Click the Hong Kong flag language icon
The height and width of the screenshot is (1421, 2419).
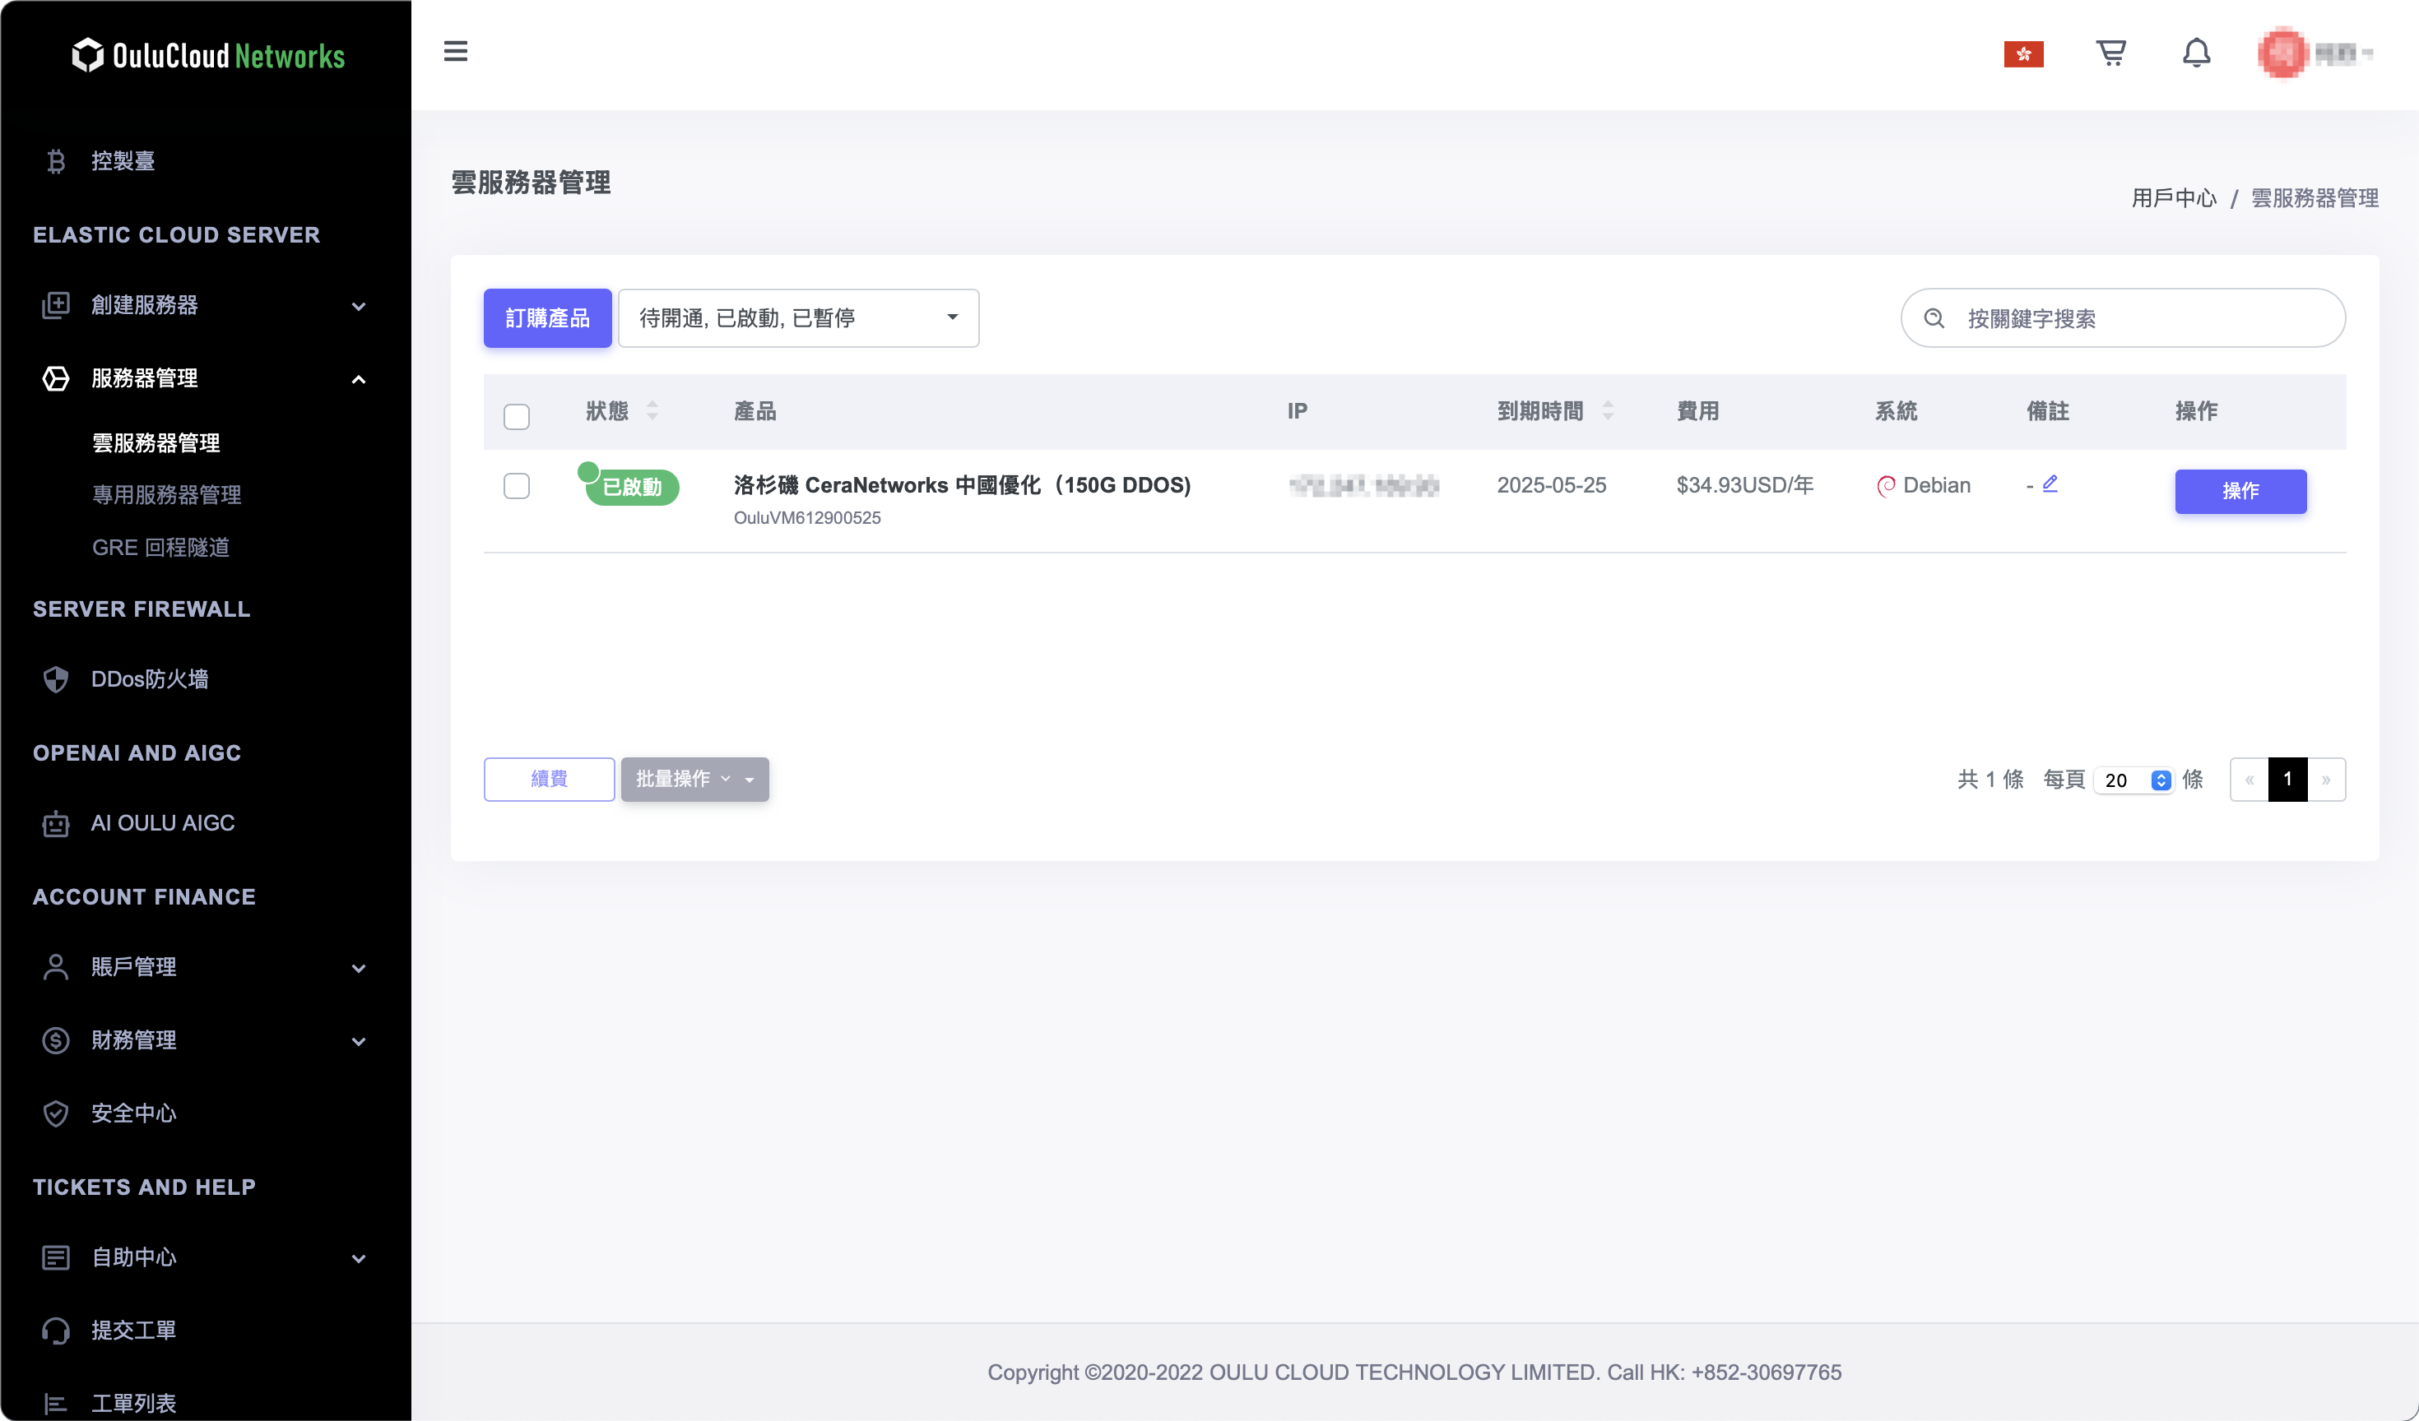click(x=2022, y=53)
